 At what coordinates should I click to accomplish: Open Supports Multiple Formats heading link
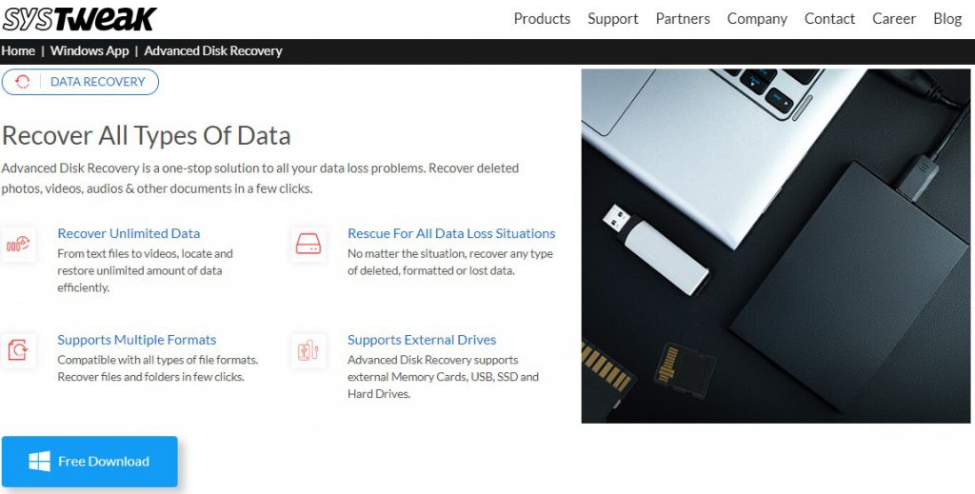coord(137,340)
